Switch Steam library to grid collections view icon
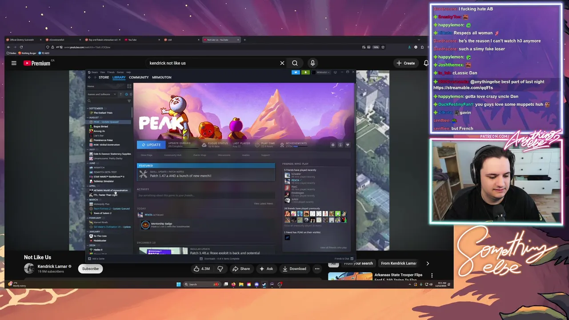 coord(129,86)
